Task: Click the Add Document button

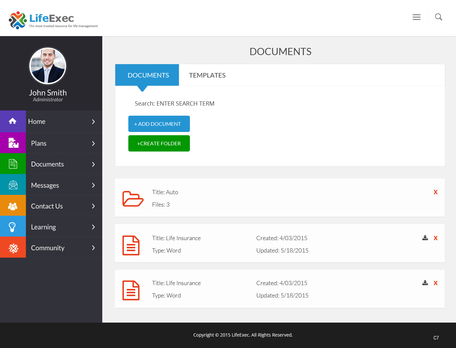Action: (159, 124)
